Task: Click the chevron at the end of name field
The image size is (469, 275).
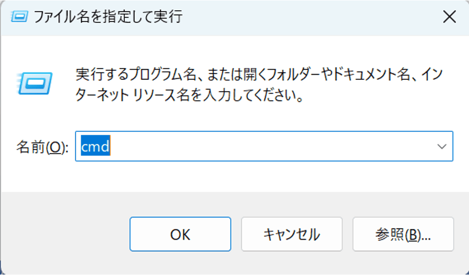Action: [x=442, y=146]
